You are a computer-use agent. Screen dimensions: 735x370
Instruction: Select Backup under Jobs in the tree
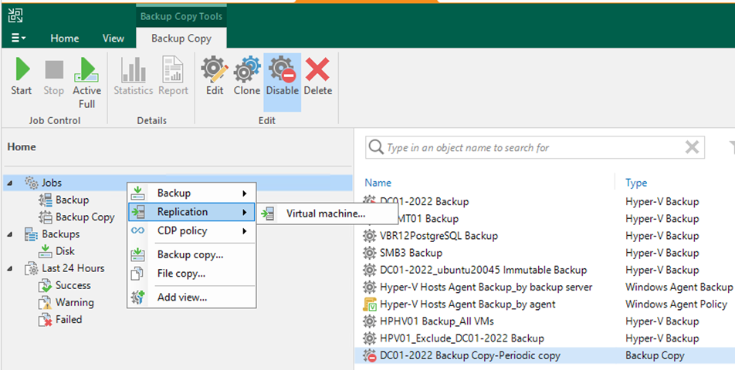click(x=73, y=200)
